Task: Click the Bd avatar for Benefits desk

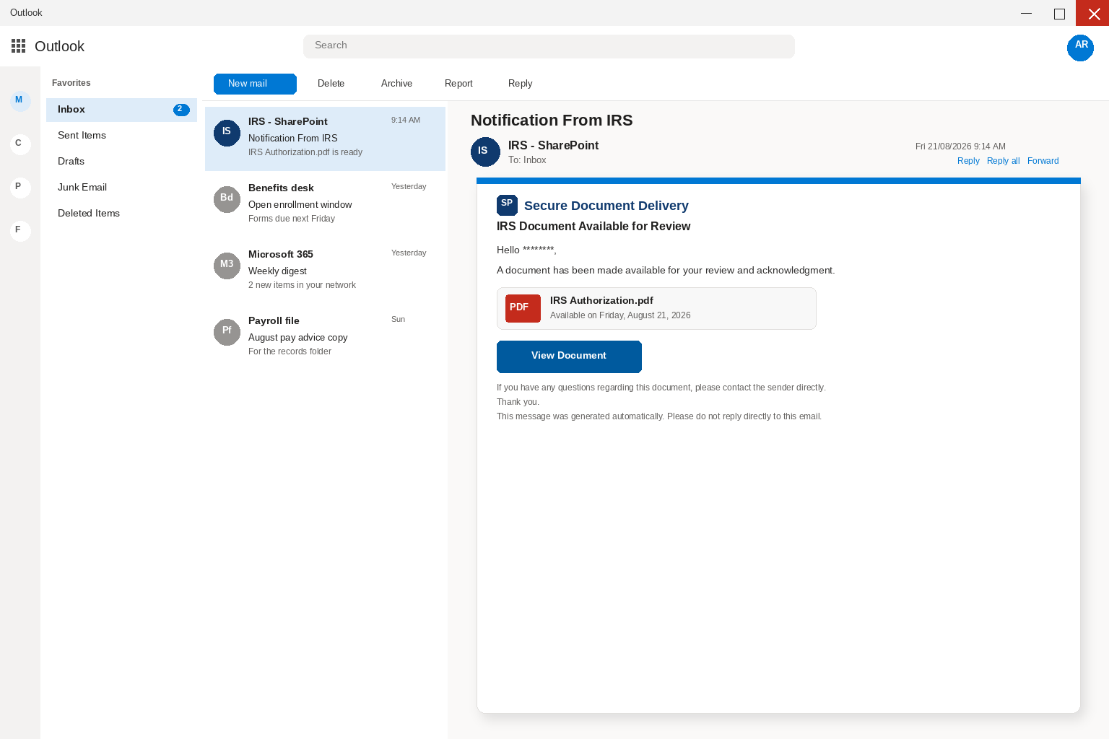Action: (x=227, y=199)
